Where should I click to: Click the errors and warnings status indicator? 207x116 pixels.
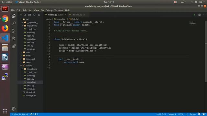pyautogui.click(x=34, y=114)
